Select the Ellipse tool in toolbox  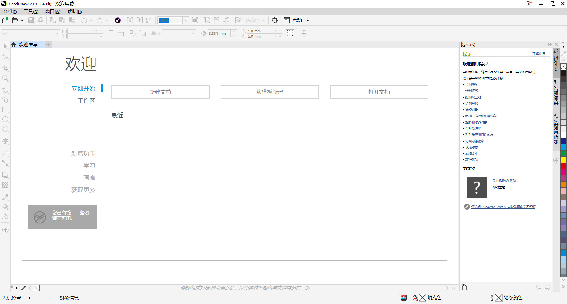[x=5, y=120]
